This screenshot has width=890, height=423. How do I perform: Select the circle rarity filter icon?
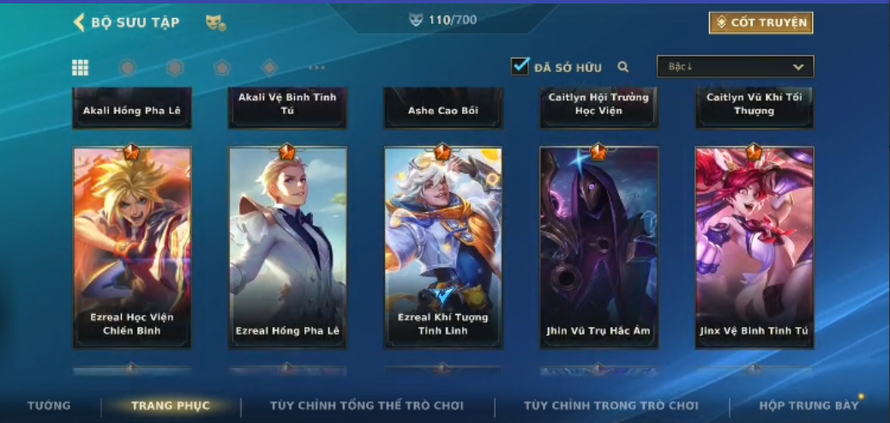pos(127,68)
